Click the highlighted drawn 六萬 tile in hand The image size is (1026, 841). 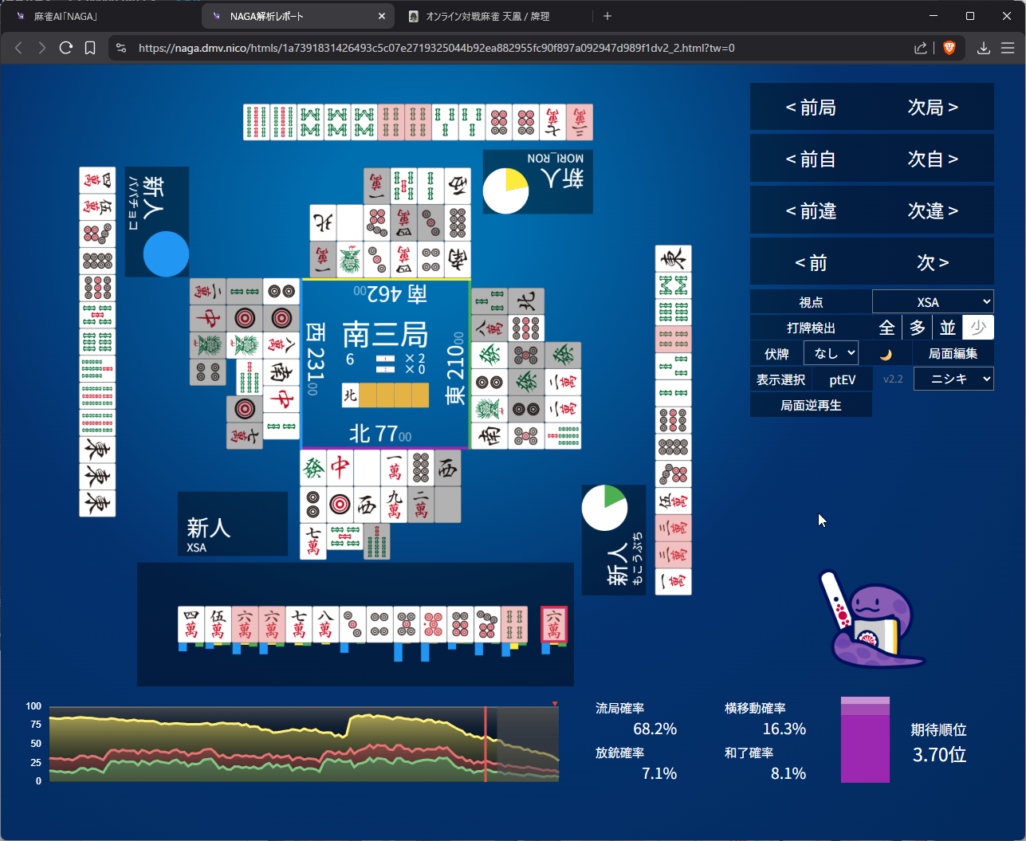(x=554, y=624)
